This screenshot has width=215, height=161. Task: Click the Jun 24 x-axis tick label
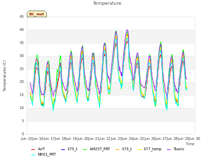pyautogui.click(x=128, y=139)
